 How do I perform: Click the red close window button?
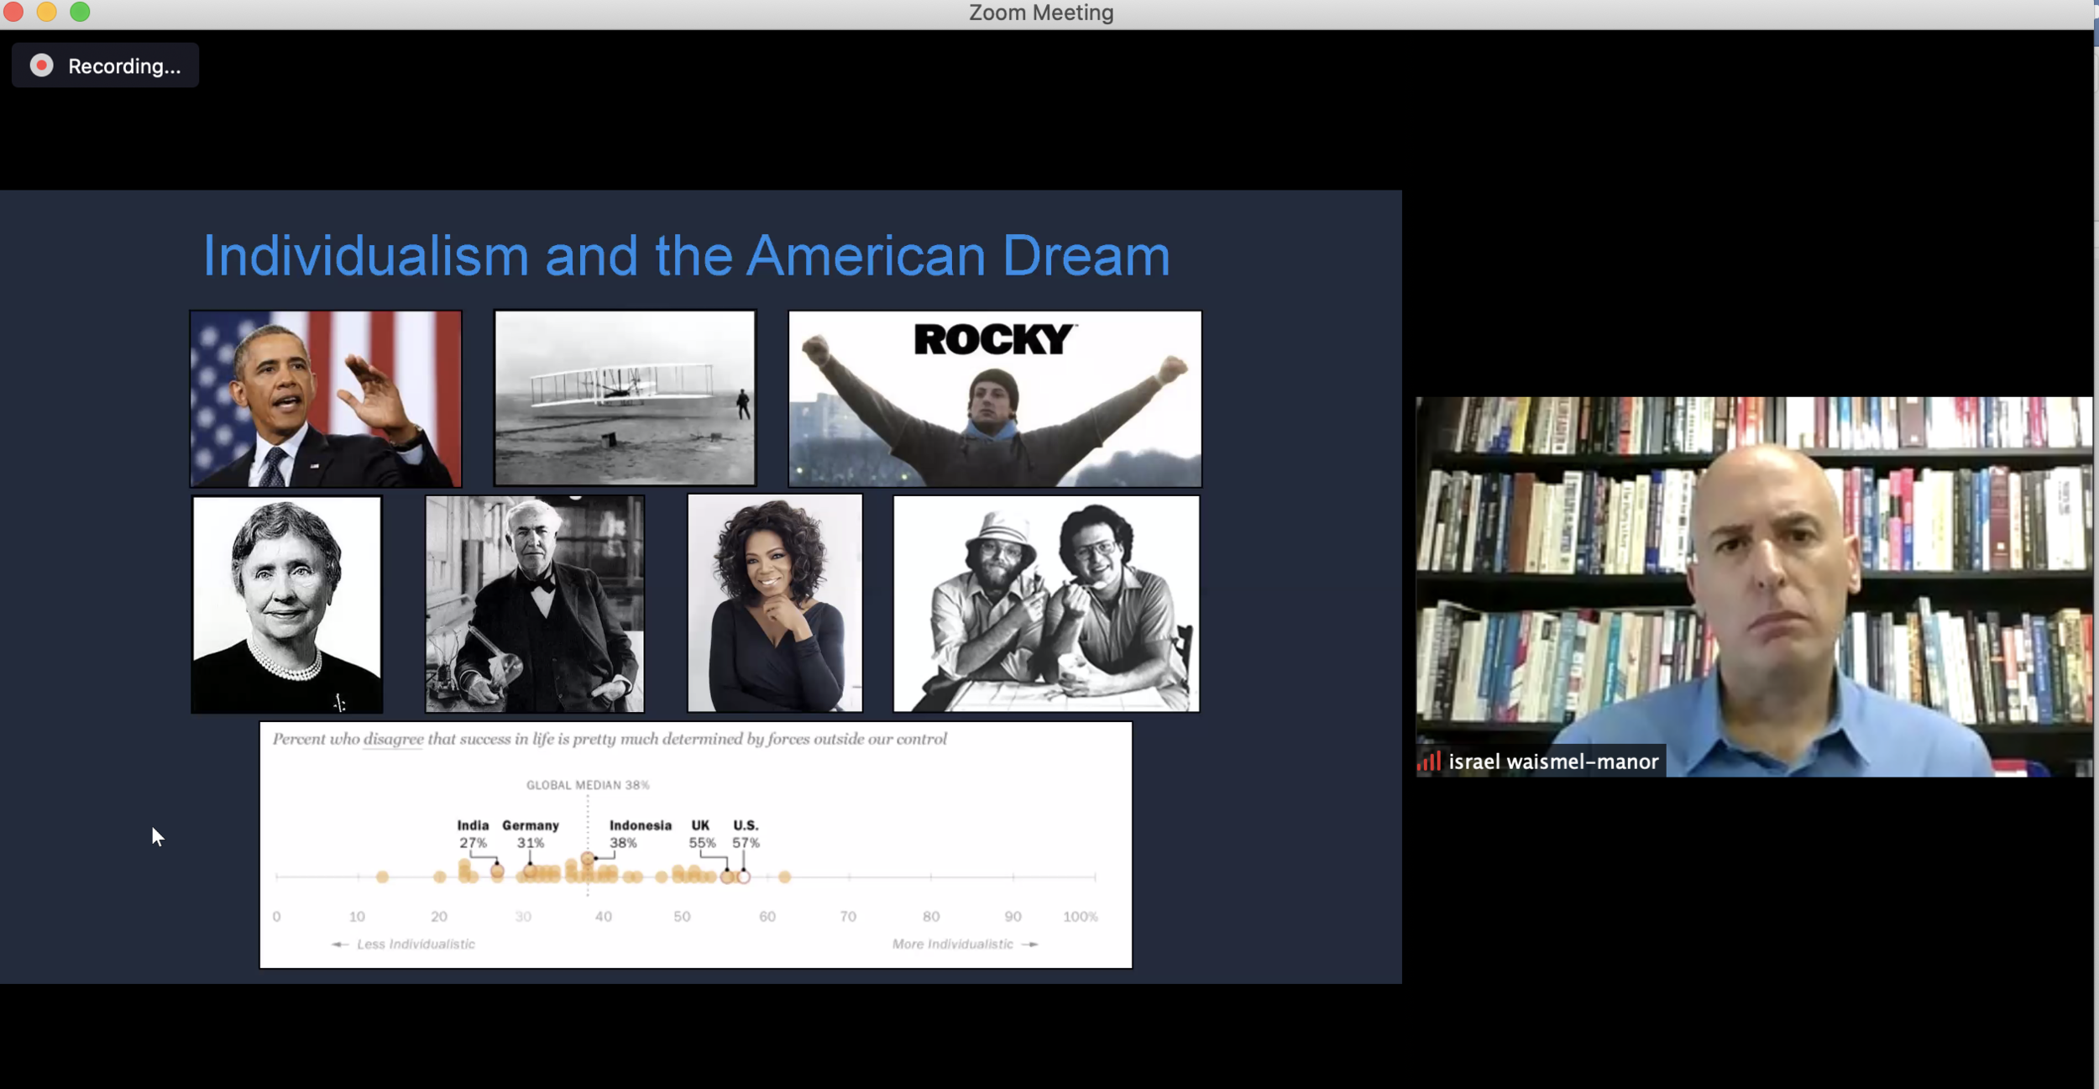pyautogui.click(x=13, y=12)
